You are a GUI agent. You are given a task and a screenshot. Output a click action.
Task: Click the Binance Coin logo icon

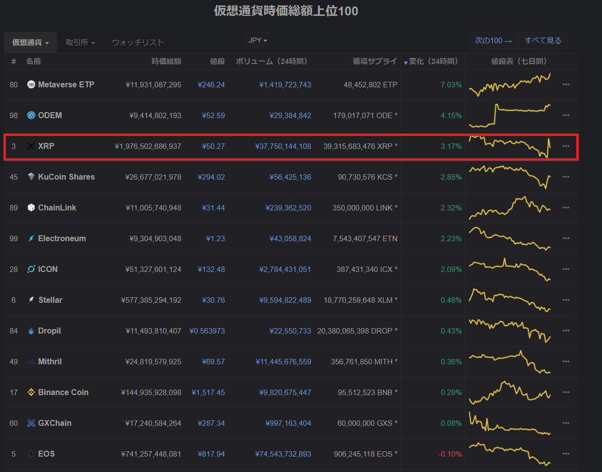(31, 393)
